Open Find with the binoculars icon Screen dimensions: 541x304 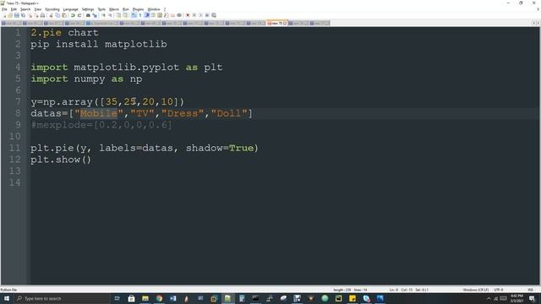[x=88, y=15]
